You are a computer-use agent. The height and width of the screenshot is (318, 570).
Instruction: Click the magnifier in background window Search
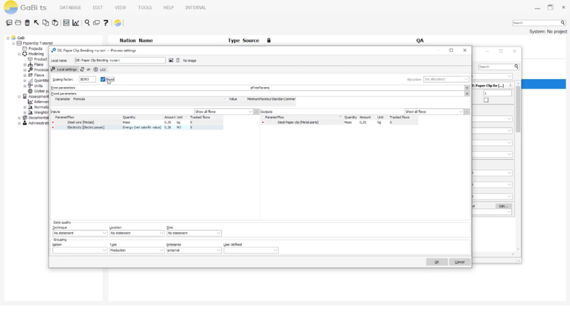click(516, 66)
